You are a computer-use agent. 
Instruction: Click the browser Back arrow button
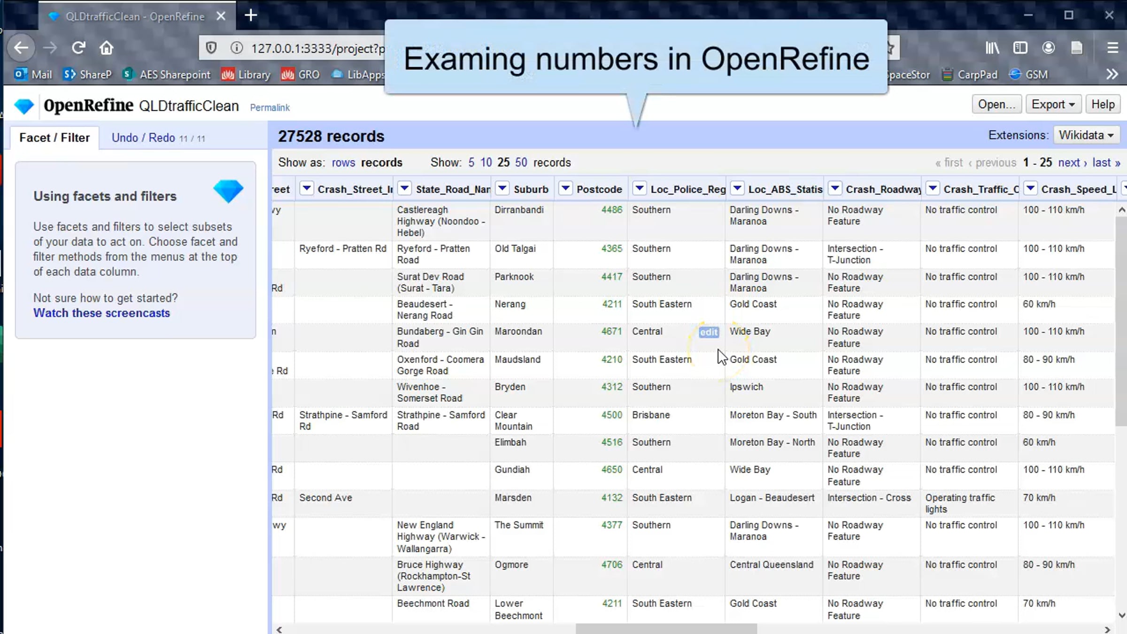tap(21, 47)
